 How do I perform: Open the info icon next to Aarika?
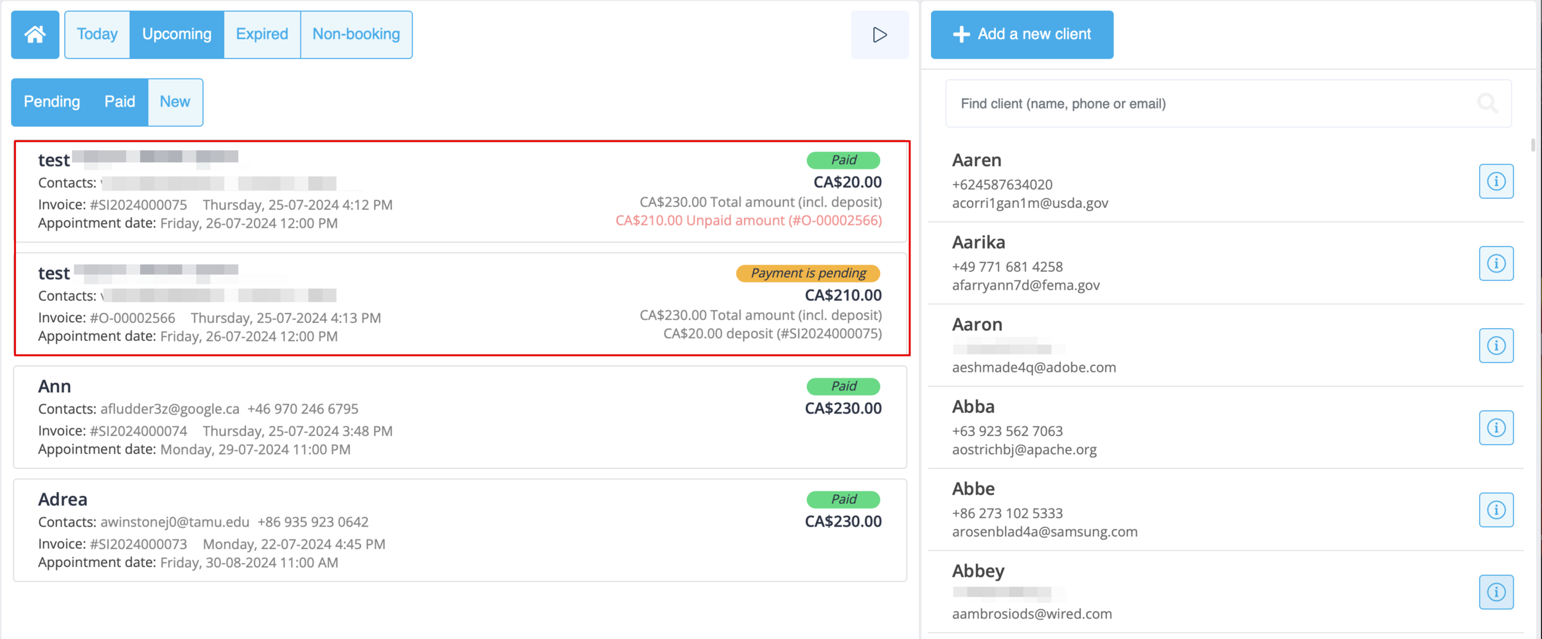1496,263
